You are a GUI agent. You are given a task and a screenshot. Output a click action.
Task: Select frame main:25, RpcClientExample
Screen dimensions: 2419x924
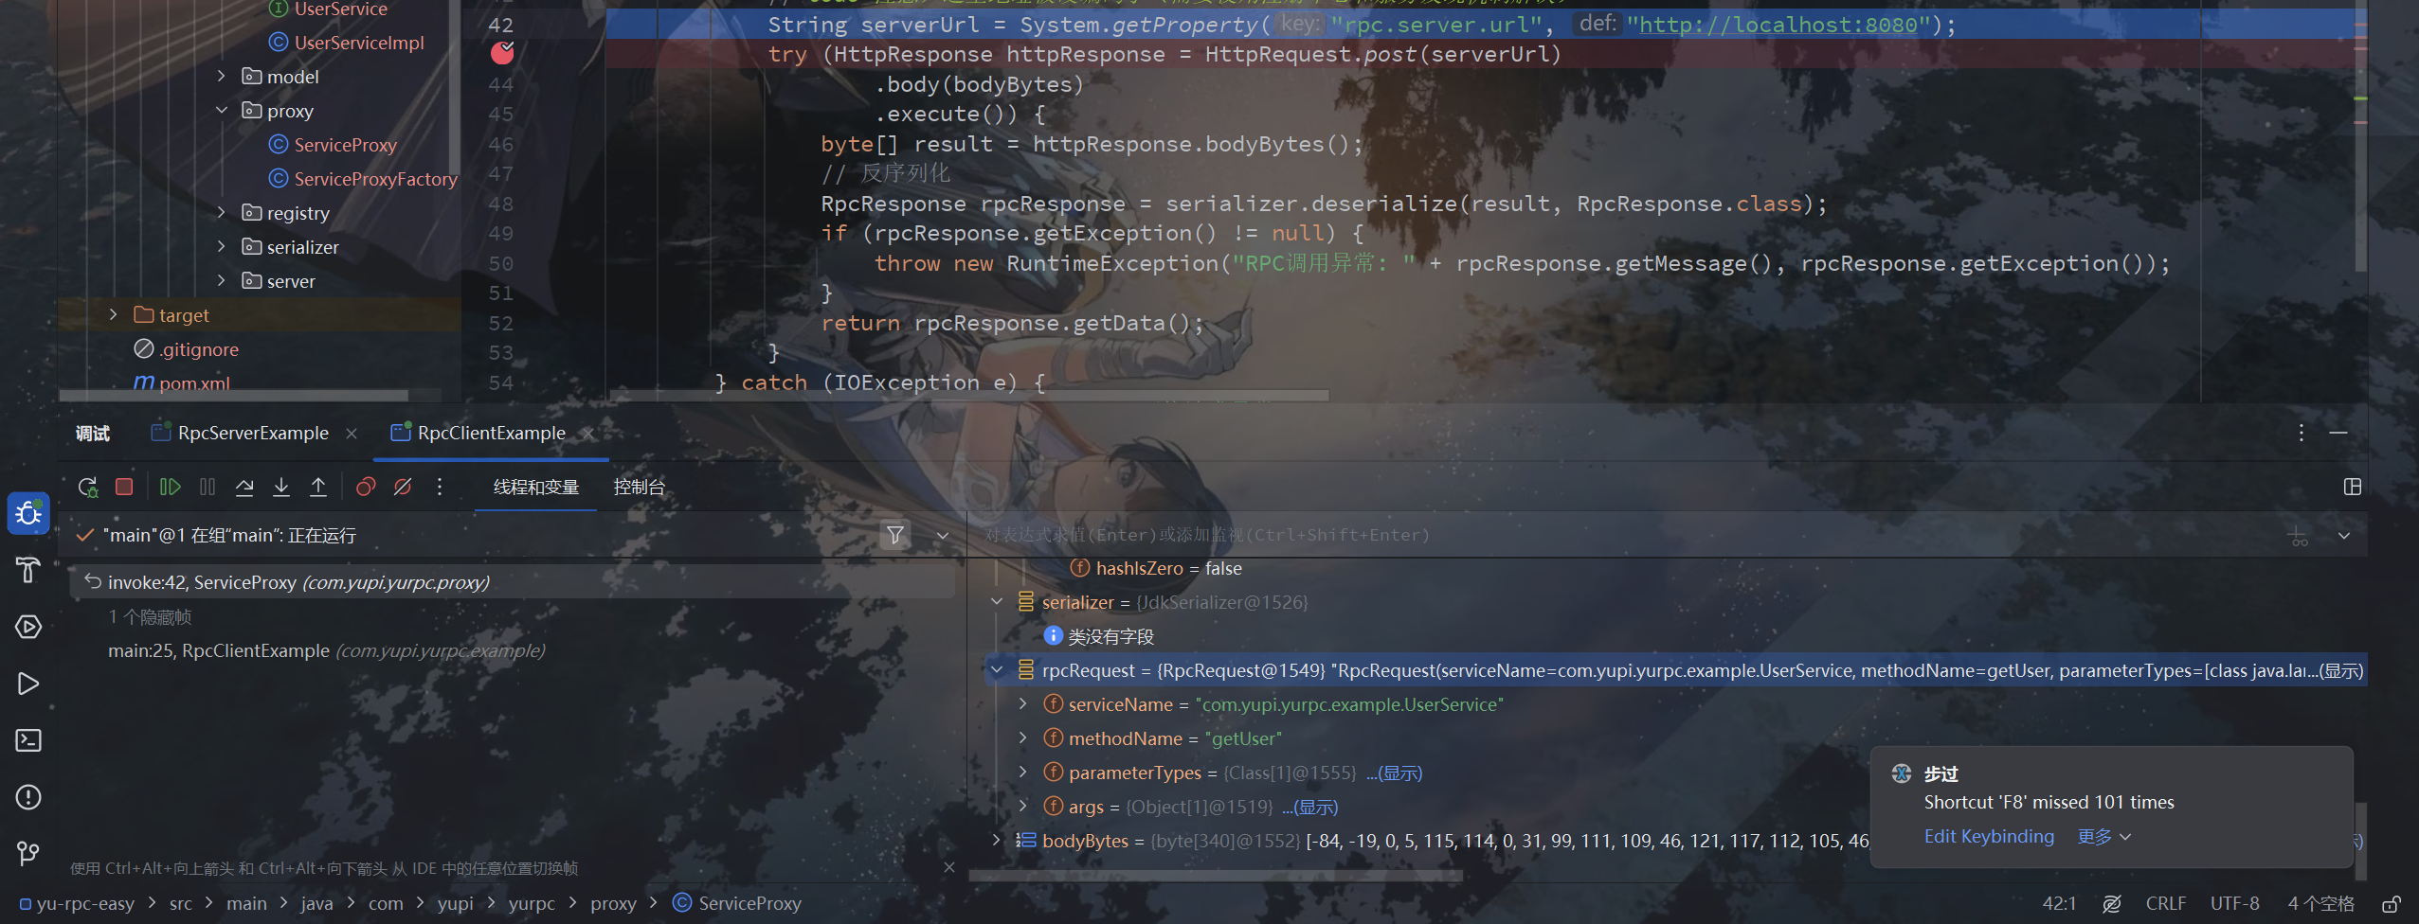(326, 650)
